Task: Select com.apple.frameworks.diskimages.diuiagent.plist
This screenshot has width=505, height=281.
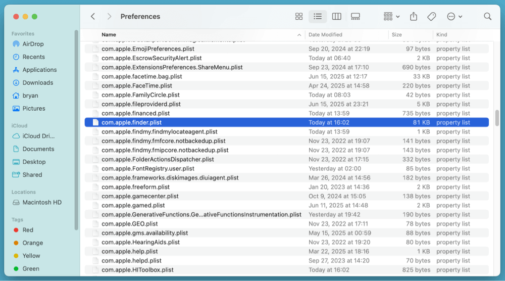Action: click(287, 178)
